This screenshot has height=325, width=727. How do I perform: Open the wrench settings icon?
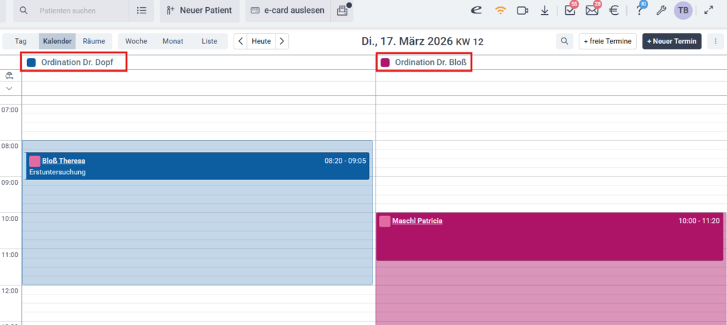tap(660, 11)
